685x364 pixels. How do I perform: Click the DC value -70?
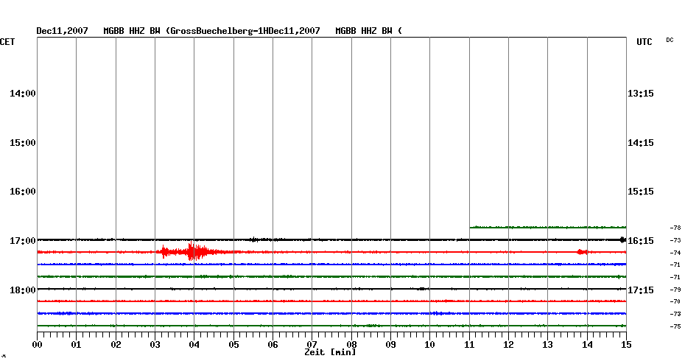point(675,301)
